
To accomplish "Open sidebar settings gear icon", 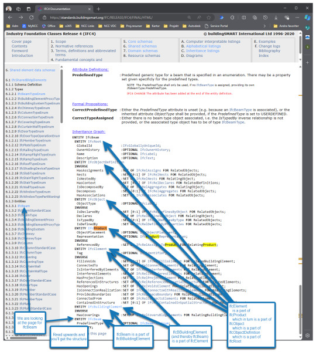I will (x=307, y=336).
